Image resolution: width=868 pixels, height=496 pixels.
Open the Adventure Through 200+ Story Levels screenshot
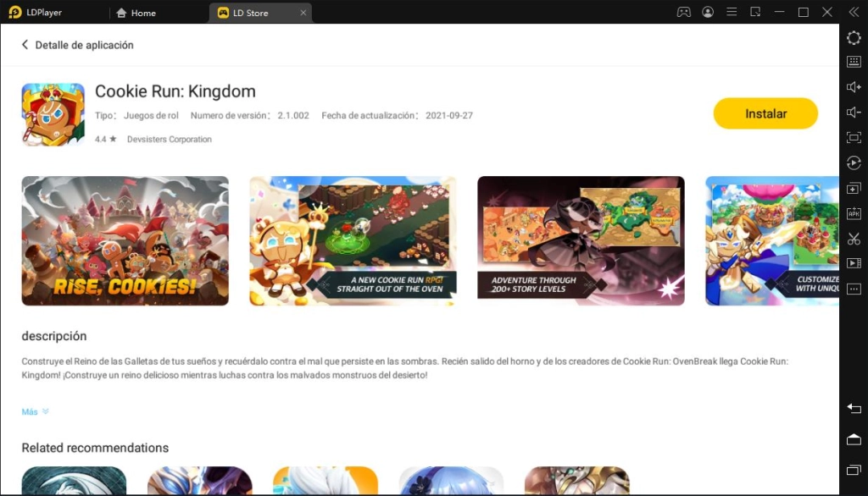[581, 240]
